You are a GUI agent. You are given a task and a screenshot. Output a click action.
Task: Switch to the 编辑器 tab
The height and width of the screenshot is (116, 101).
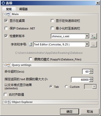(x=23, y=9)
